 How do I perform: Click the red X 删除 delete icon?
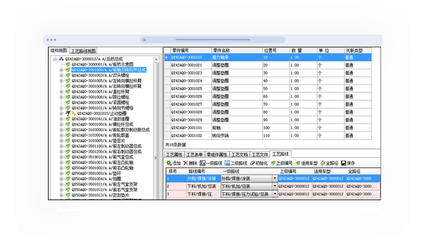coord(186,163)
